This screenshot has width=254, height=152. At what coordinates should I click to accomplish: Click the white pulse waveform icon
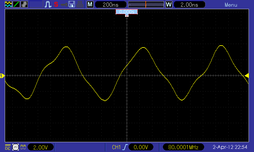pos(48,4)
